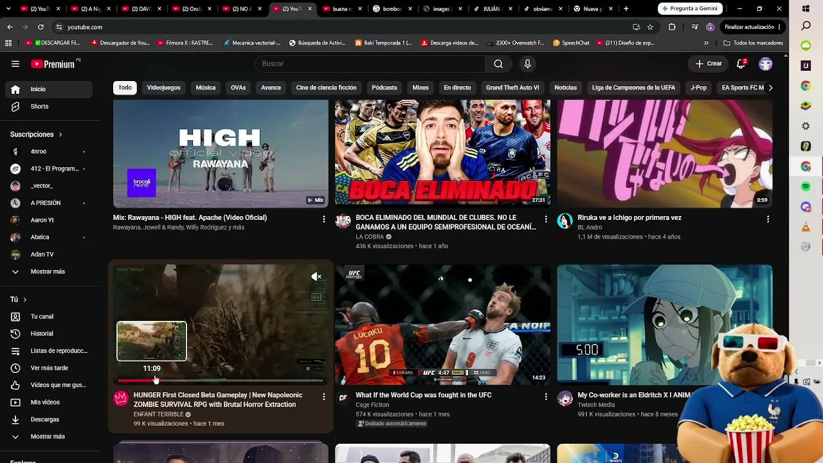Open the Riruka anime video thumbnail
Viewport: 823px width, 463px height.
664,154
